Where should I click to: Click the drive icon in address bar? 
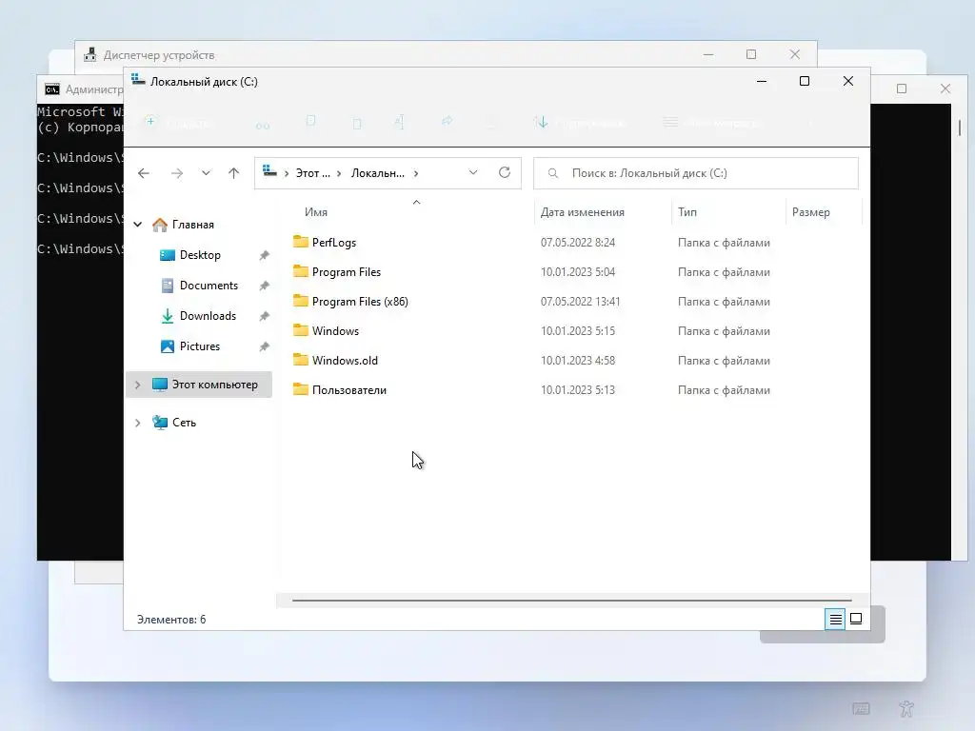pyautogui.click(x=269, y=171)
